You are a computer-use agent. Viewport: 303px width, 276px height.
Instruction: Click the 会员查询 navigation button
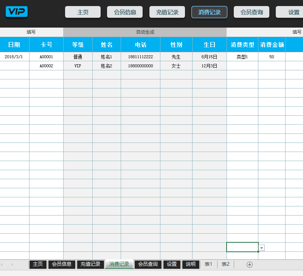click(x=251, y=12)
